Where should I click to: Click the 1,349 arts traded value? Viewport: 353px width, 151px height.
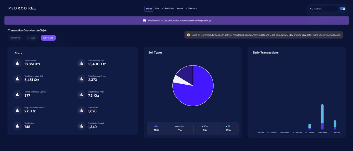tap(92, 127)
